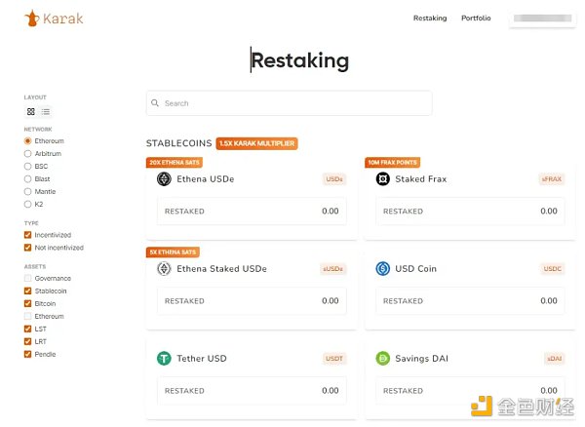This screenshot has height=427, width=585.
Task: Click the Search input field
Action: pyautogui.click(x=289, y=103)
